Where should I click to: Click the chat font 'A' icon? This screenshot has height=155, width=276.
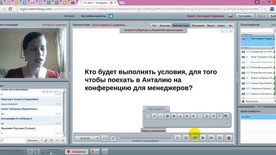pyautogui.click(x=57, y=140)
